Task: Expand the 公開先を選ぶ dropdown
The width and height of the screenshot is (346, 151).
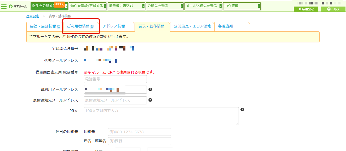Action: coord(182,6)
